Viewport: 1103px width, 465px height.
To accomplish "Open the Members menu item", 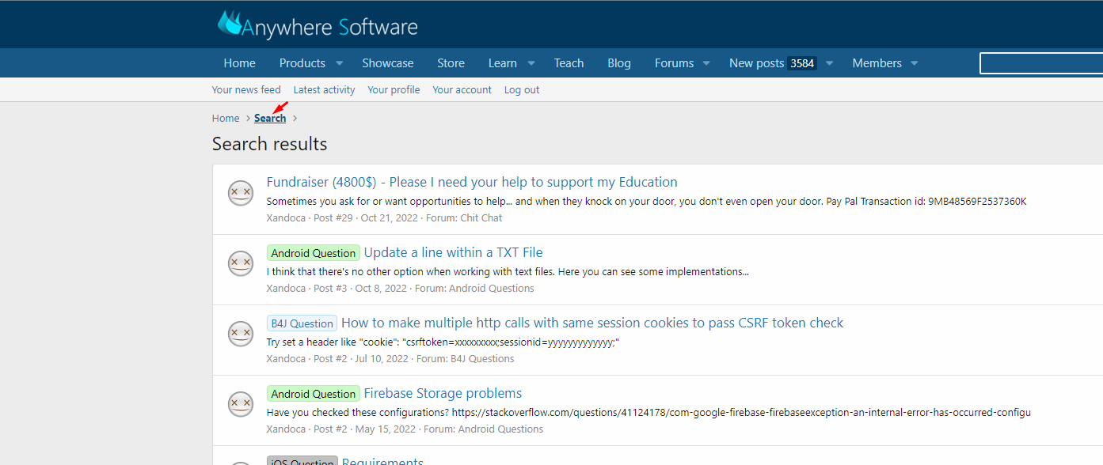I will [877, 63].
